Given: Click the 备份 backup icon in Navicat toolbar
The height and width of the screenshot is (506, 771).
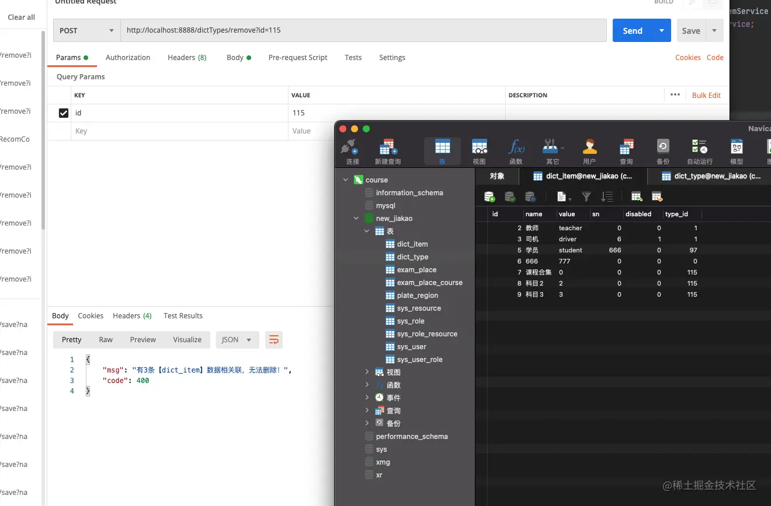Looking at the screenshot, I should [663, 152].
